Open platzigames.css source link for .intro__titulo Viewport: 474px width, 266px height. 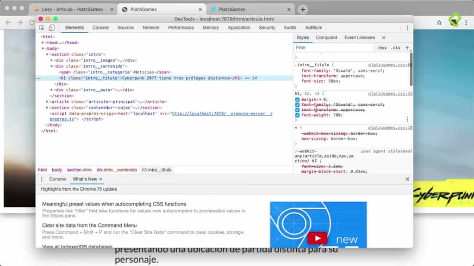(x=390, y=65)
